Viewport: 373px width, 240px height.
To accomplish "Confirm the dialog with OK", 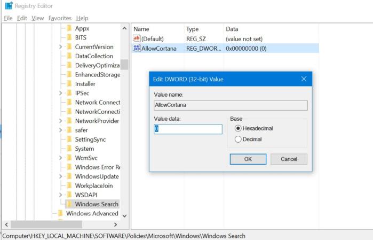I will [248, 159].
